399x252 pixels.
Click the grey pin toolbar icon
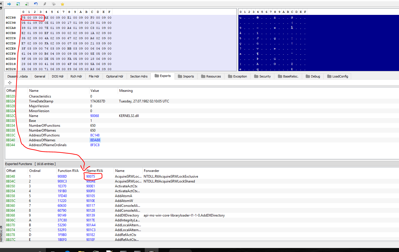point(45,4)
